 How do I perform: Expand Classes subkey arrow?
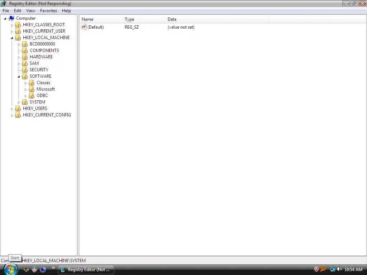[25, 83]
